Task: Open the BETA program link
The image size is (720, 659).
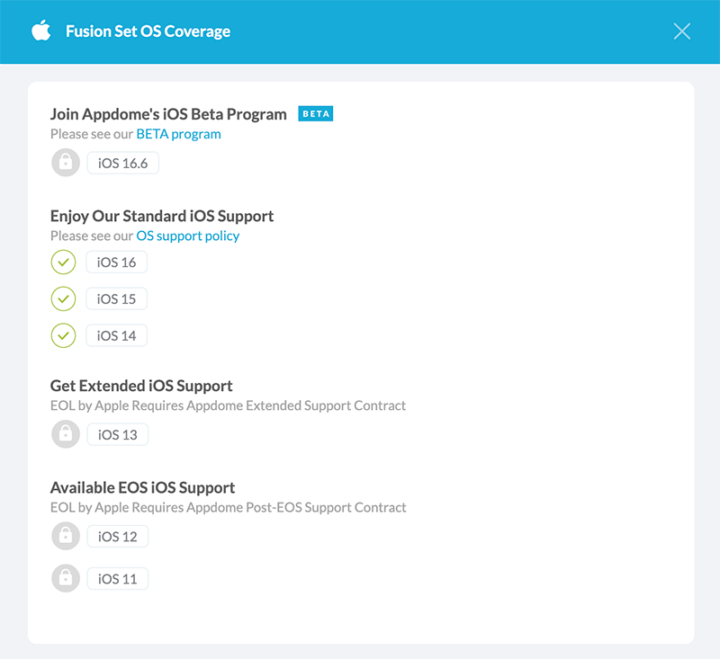Action: tap(178, 134)
